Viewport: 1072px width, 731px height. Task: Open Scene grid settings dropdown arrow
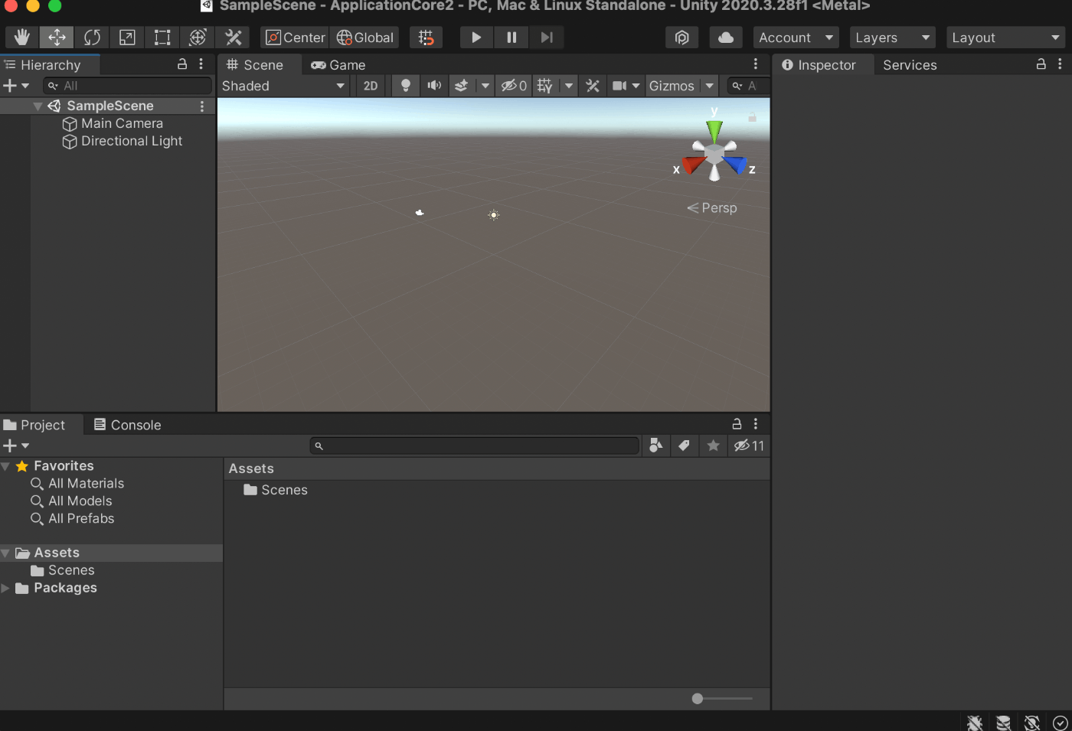569,86
